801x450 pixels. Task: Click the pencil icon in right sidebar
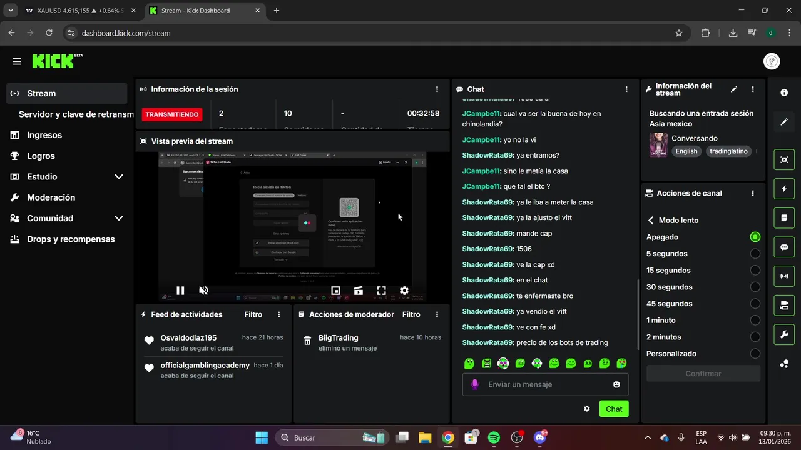click(784, 122)
